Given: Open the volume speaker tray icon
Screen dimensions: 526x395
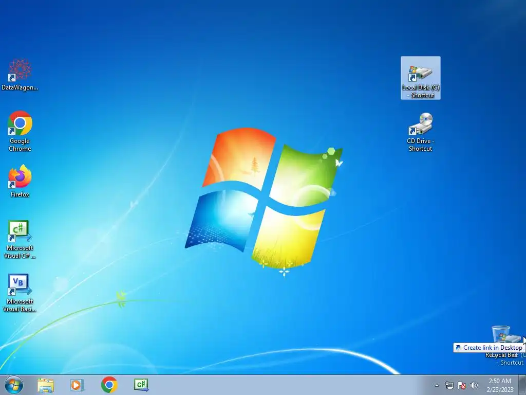Looking at the screenshot, I should 474,385.
